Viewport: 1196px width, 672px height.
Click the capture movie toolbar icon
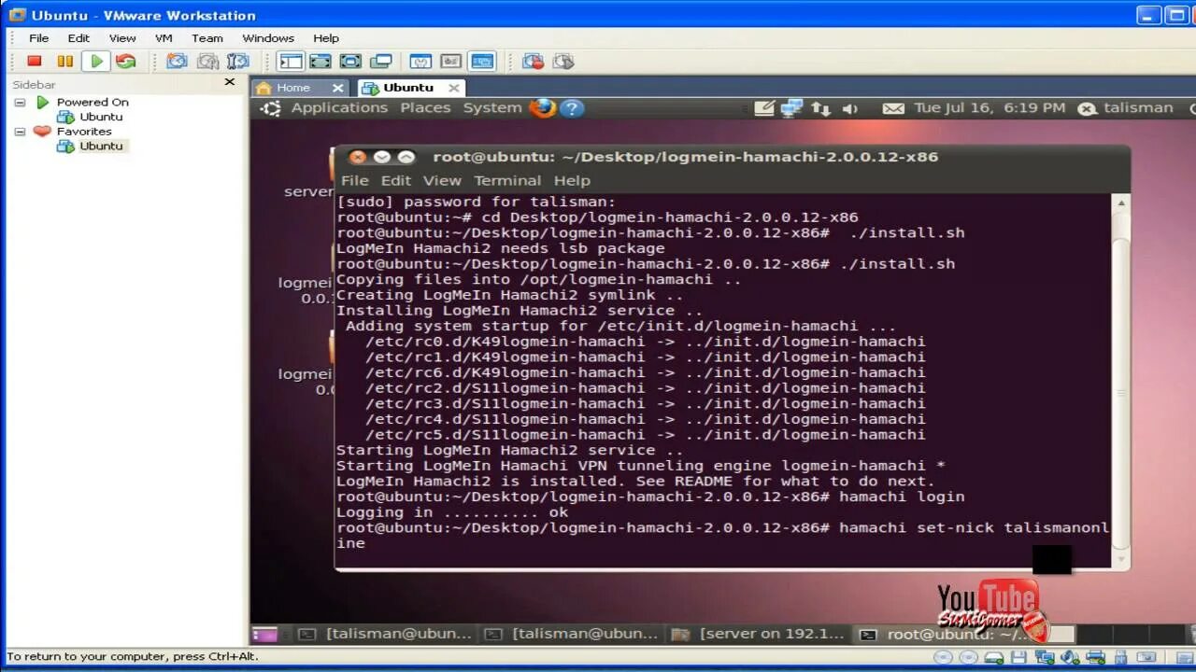pos(534,62)
